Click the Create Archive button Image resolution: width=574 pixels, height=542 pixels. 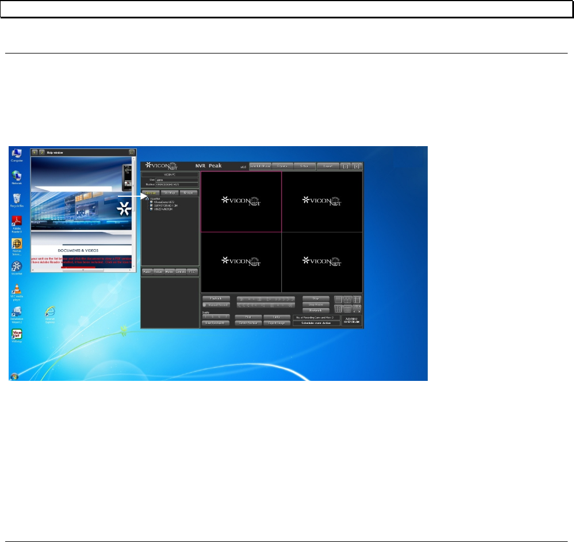click(248, 323)
